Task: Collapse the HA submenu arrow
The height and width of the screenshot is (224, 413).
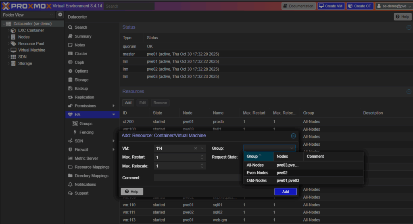Action: tap(113, 115)
